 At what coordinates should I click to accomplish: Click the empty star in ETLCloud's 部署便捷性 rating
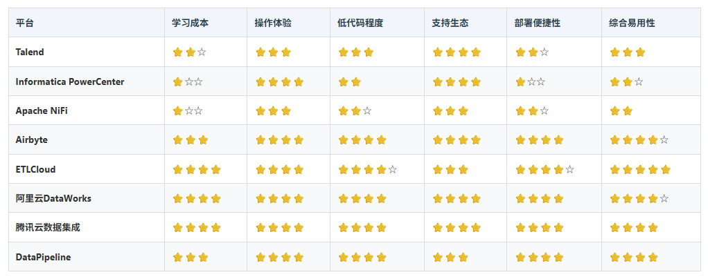point(569,170)
